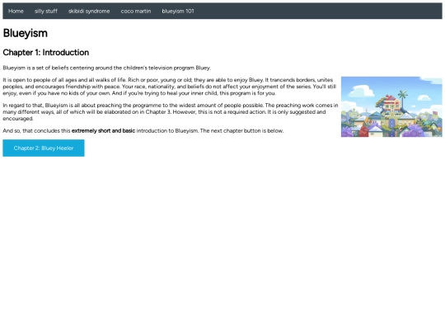The image size is (445, 334).
Task: Click paragraph starting 'It is open to people'
Action: point(170,87)
